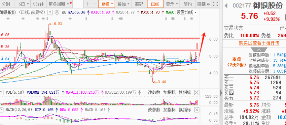The width and height of the screenshot is (286, 125).
Task: Click the zoom in plus icon
Action: point(88,4)
